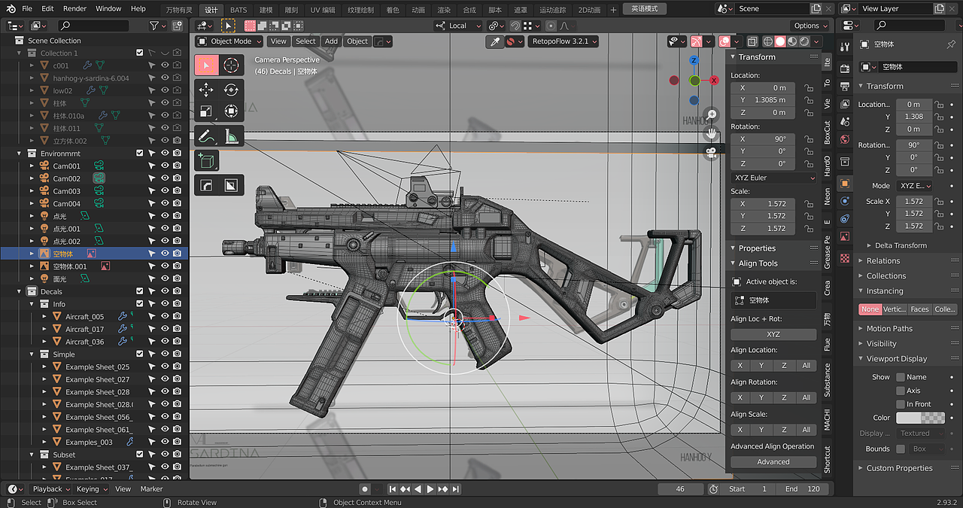Viewport: 963px width, 508px height.
Task: Expand the Motion Paths panel
Action: coord(889,329)
